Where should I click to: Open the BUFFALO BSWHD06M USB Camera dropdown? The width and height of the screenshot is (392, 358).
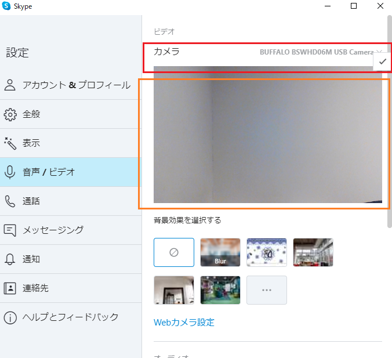coord(321,52)
